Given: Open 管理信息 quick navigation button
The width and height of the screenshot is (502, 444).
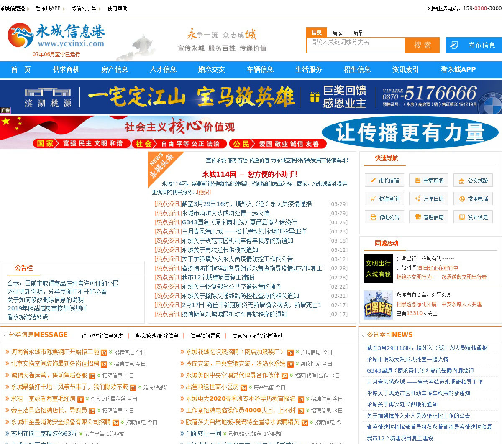Looking at the screenshot, I should pyautogui.click(x=429, y=217).
